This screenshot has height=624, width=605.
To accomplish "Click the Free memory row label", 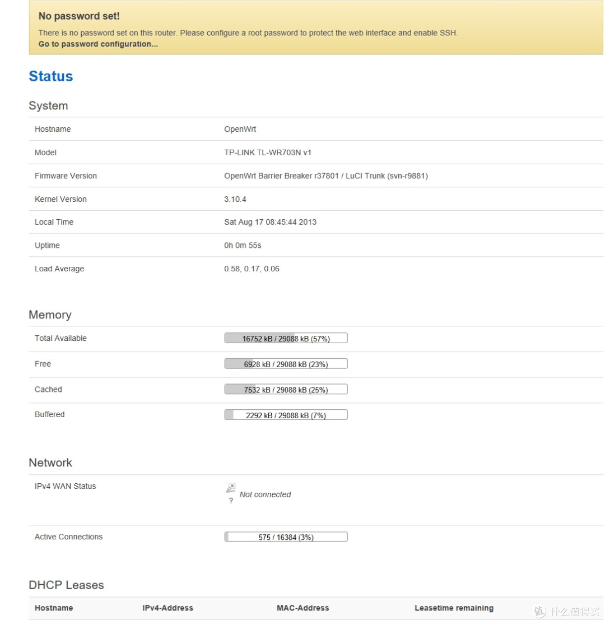I will click(x=43, y=364).
